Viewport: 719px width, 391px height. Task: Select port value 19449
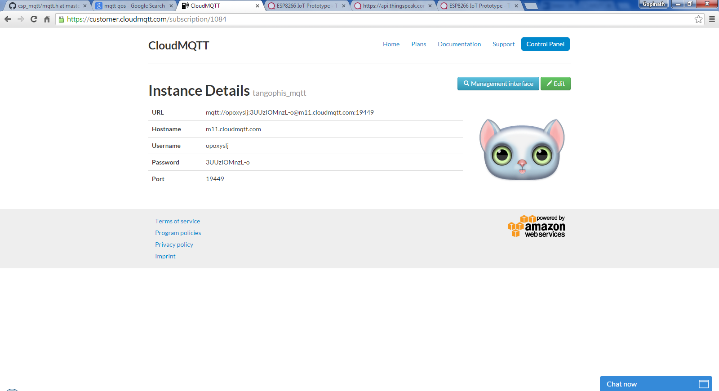215,179
